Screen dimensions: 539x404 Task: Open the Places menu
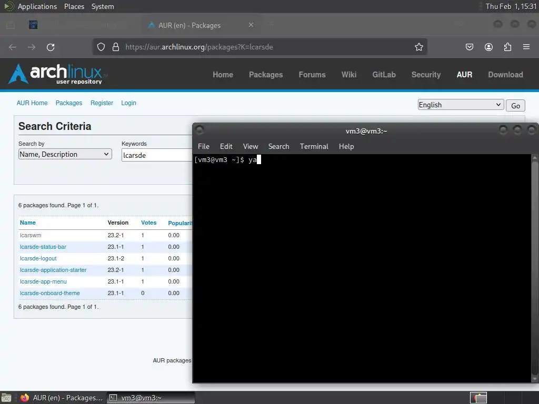[74, 6]
